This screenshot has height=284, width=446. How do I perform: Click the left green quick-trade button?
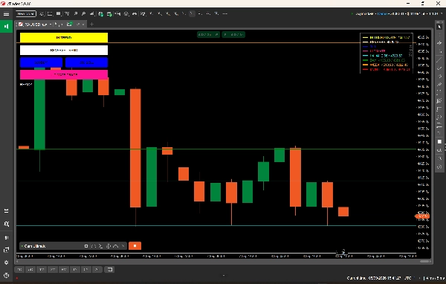208,35
